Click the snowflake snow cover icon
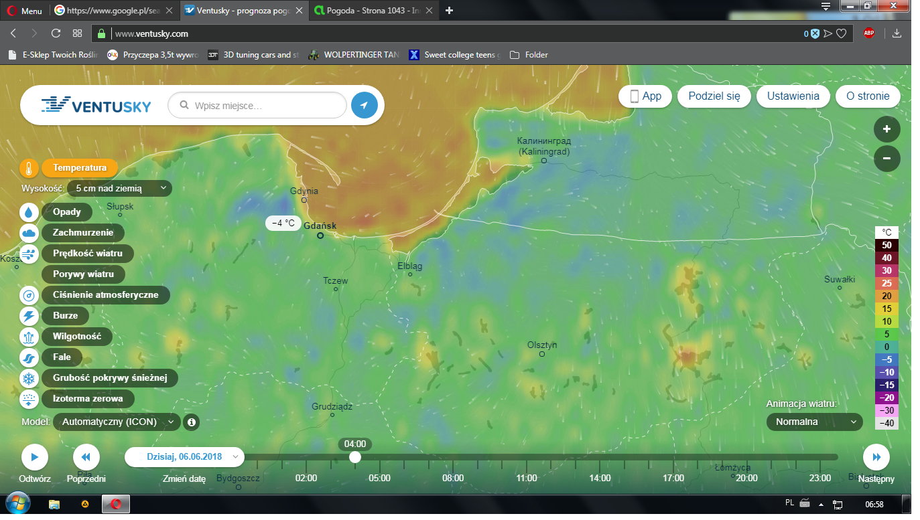This screenshot has width=920, height=520. click(29, 378)
